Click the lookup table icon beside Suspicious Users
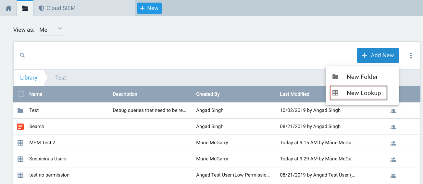Image resolution: width=423 pixels, height=184 pixels. click(20, 159)
